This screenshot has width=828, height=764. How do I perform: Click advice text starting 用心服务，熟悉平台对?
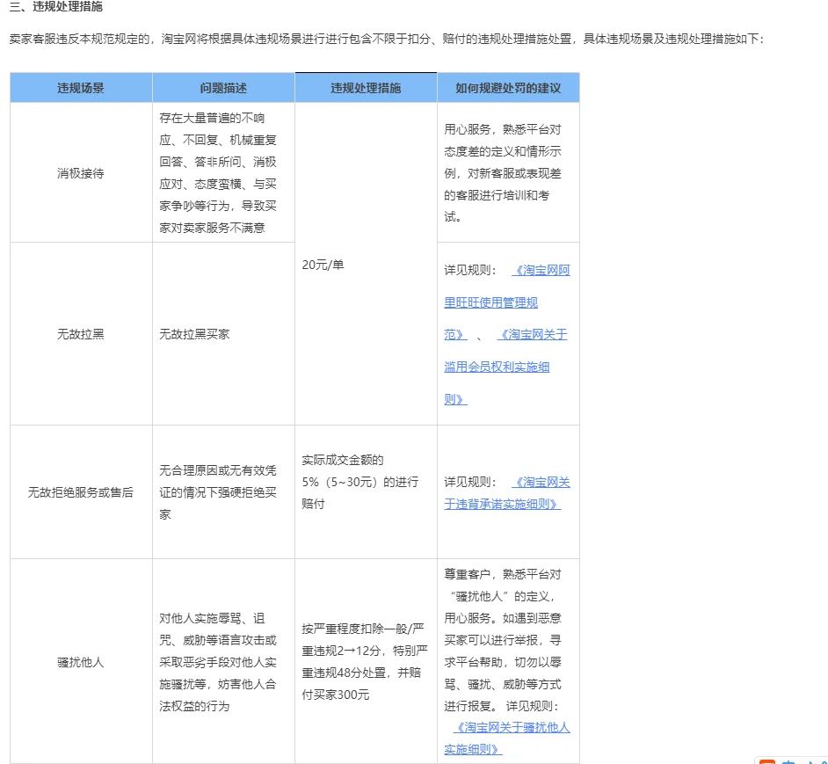pyautogui.click(x=503, y=173)
